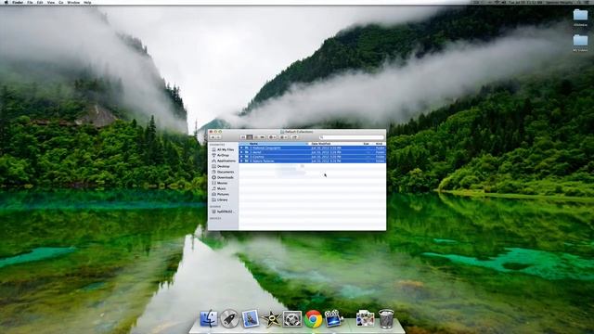Viewport: 594px width, 334px height.
Task: Open the clapperboard screen app in Dock
Action: click(334, 318)
